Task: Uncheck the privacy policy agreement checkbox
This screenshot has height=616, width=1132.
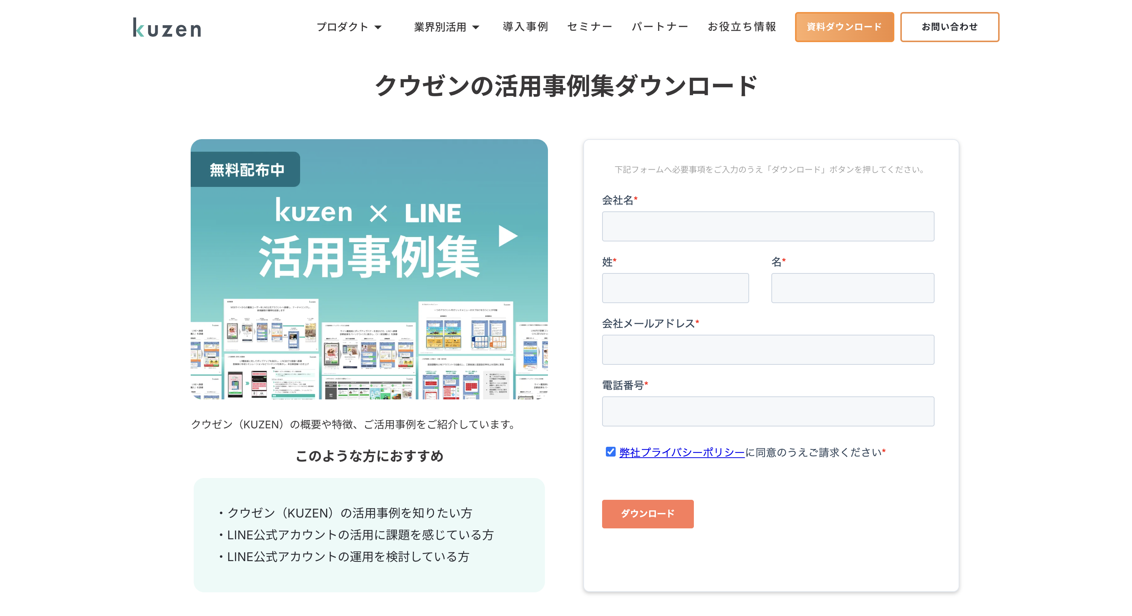Action: [x=610, y=452]
